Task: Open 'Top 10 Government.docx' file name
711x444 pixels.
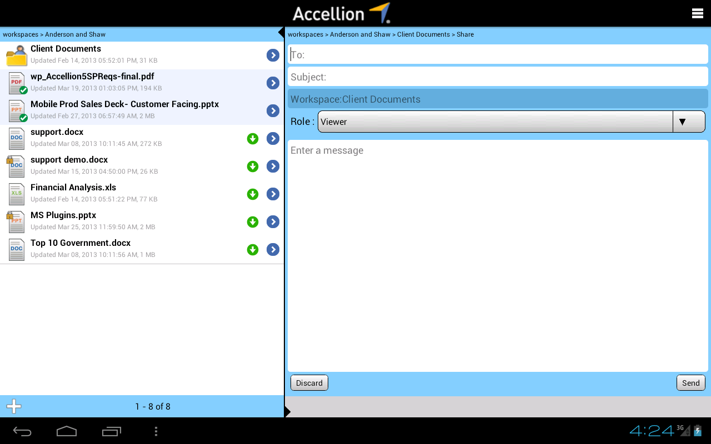Action: 81,243
